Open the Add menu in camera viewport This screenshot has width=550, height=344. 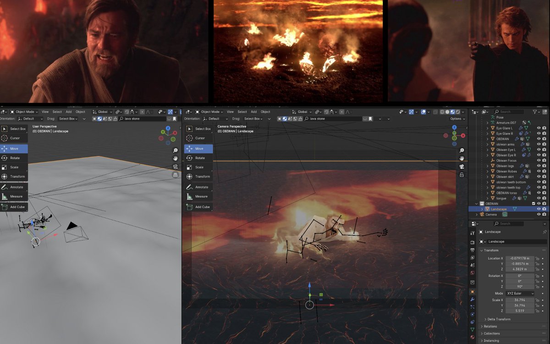click(x=253, y=111)
